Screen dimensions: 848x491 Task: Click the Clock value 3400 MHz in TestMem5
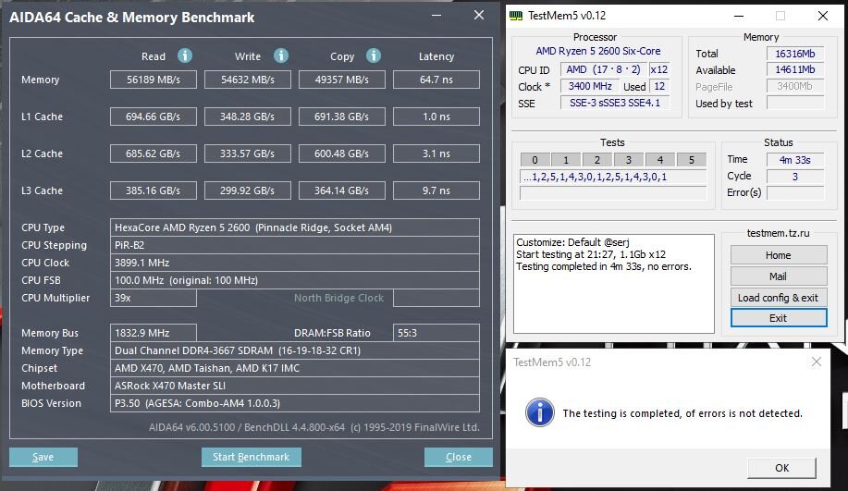pyautogui.click(x=589, y=87)
